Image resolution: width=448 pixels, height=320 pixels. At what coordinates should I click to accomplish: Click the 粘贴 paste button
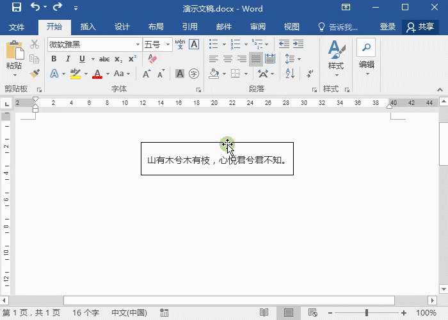click(x=14, y=59)
